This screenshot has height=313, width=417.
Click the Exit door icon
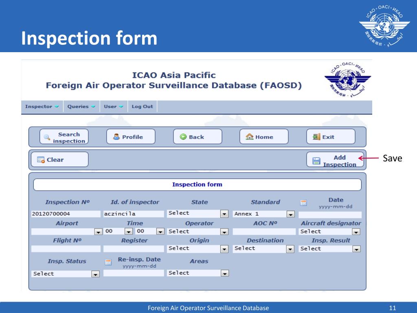tap(316, 137)
